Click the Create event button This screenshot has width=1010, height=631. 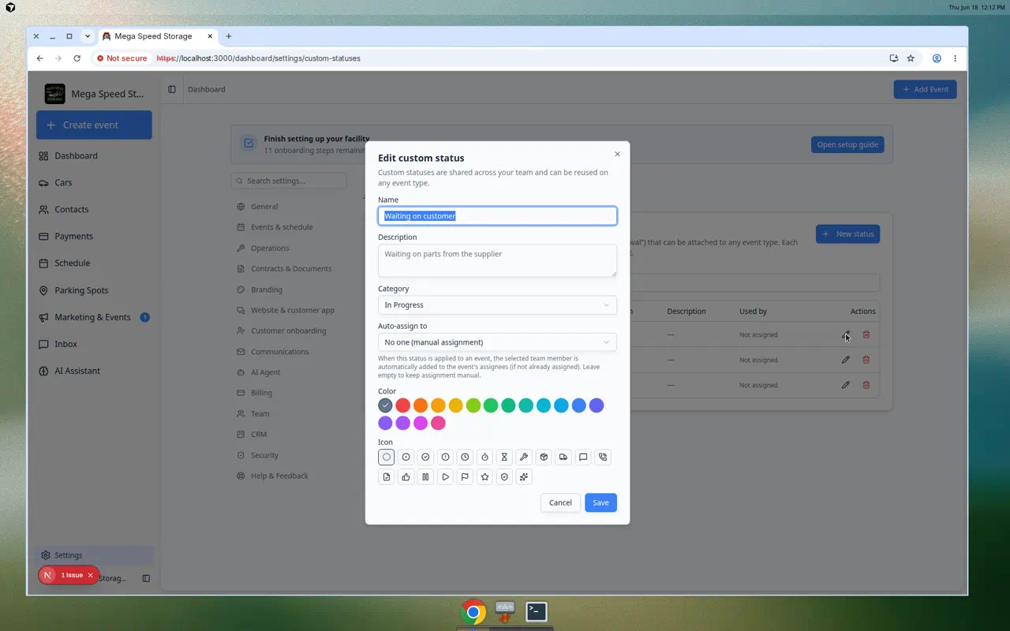click(94, 125)
